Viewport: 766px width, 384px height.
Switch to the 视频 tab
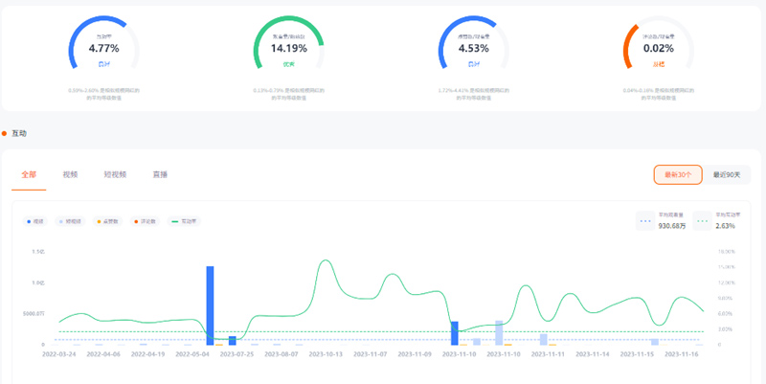click(70, 175)
